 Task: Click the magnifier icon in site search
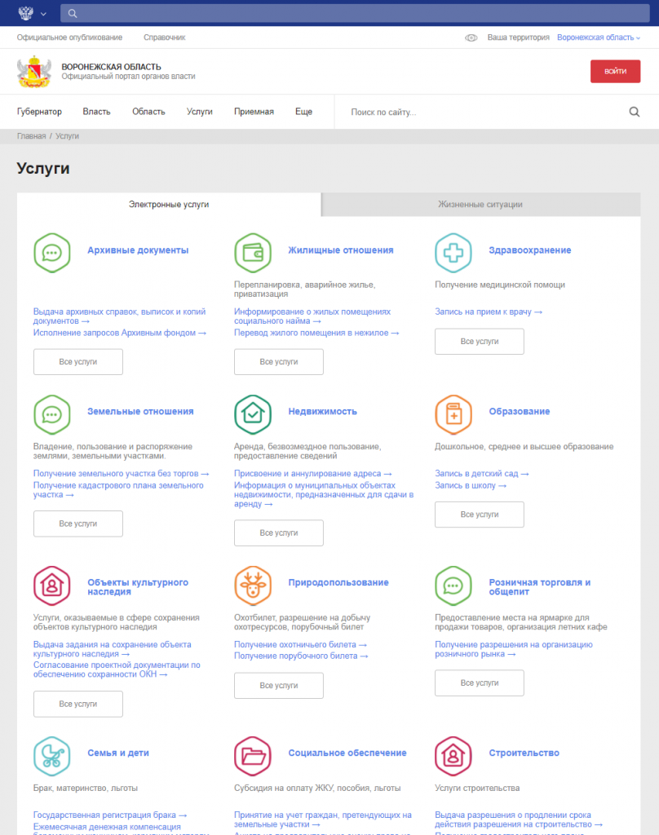point(635,113)
